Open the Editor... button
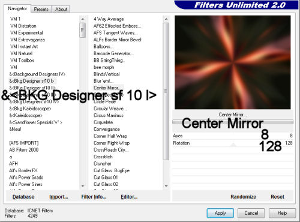300x222 pixels. pos(129,197)
